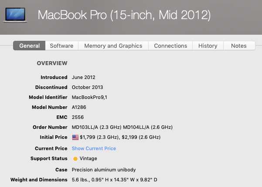Open the Software tab

(x=61, y=46)
